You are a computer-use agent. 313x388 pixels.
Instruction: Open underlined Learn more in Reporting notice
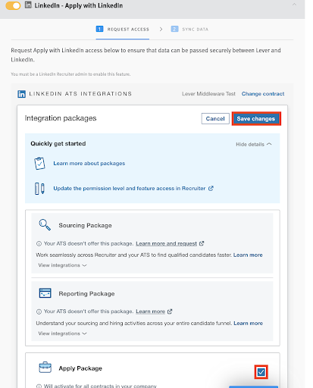(x=150, y=311)
